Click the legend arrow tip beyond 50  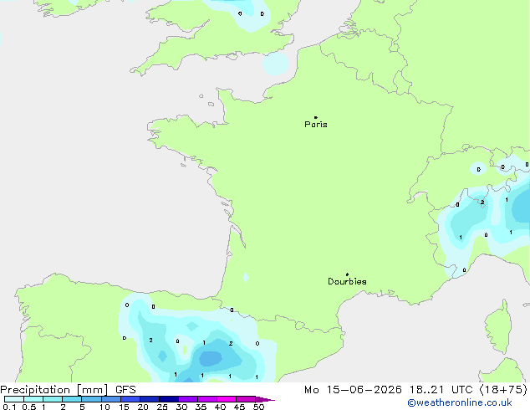coord(265,399)
